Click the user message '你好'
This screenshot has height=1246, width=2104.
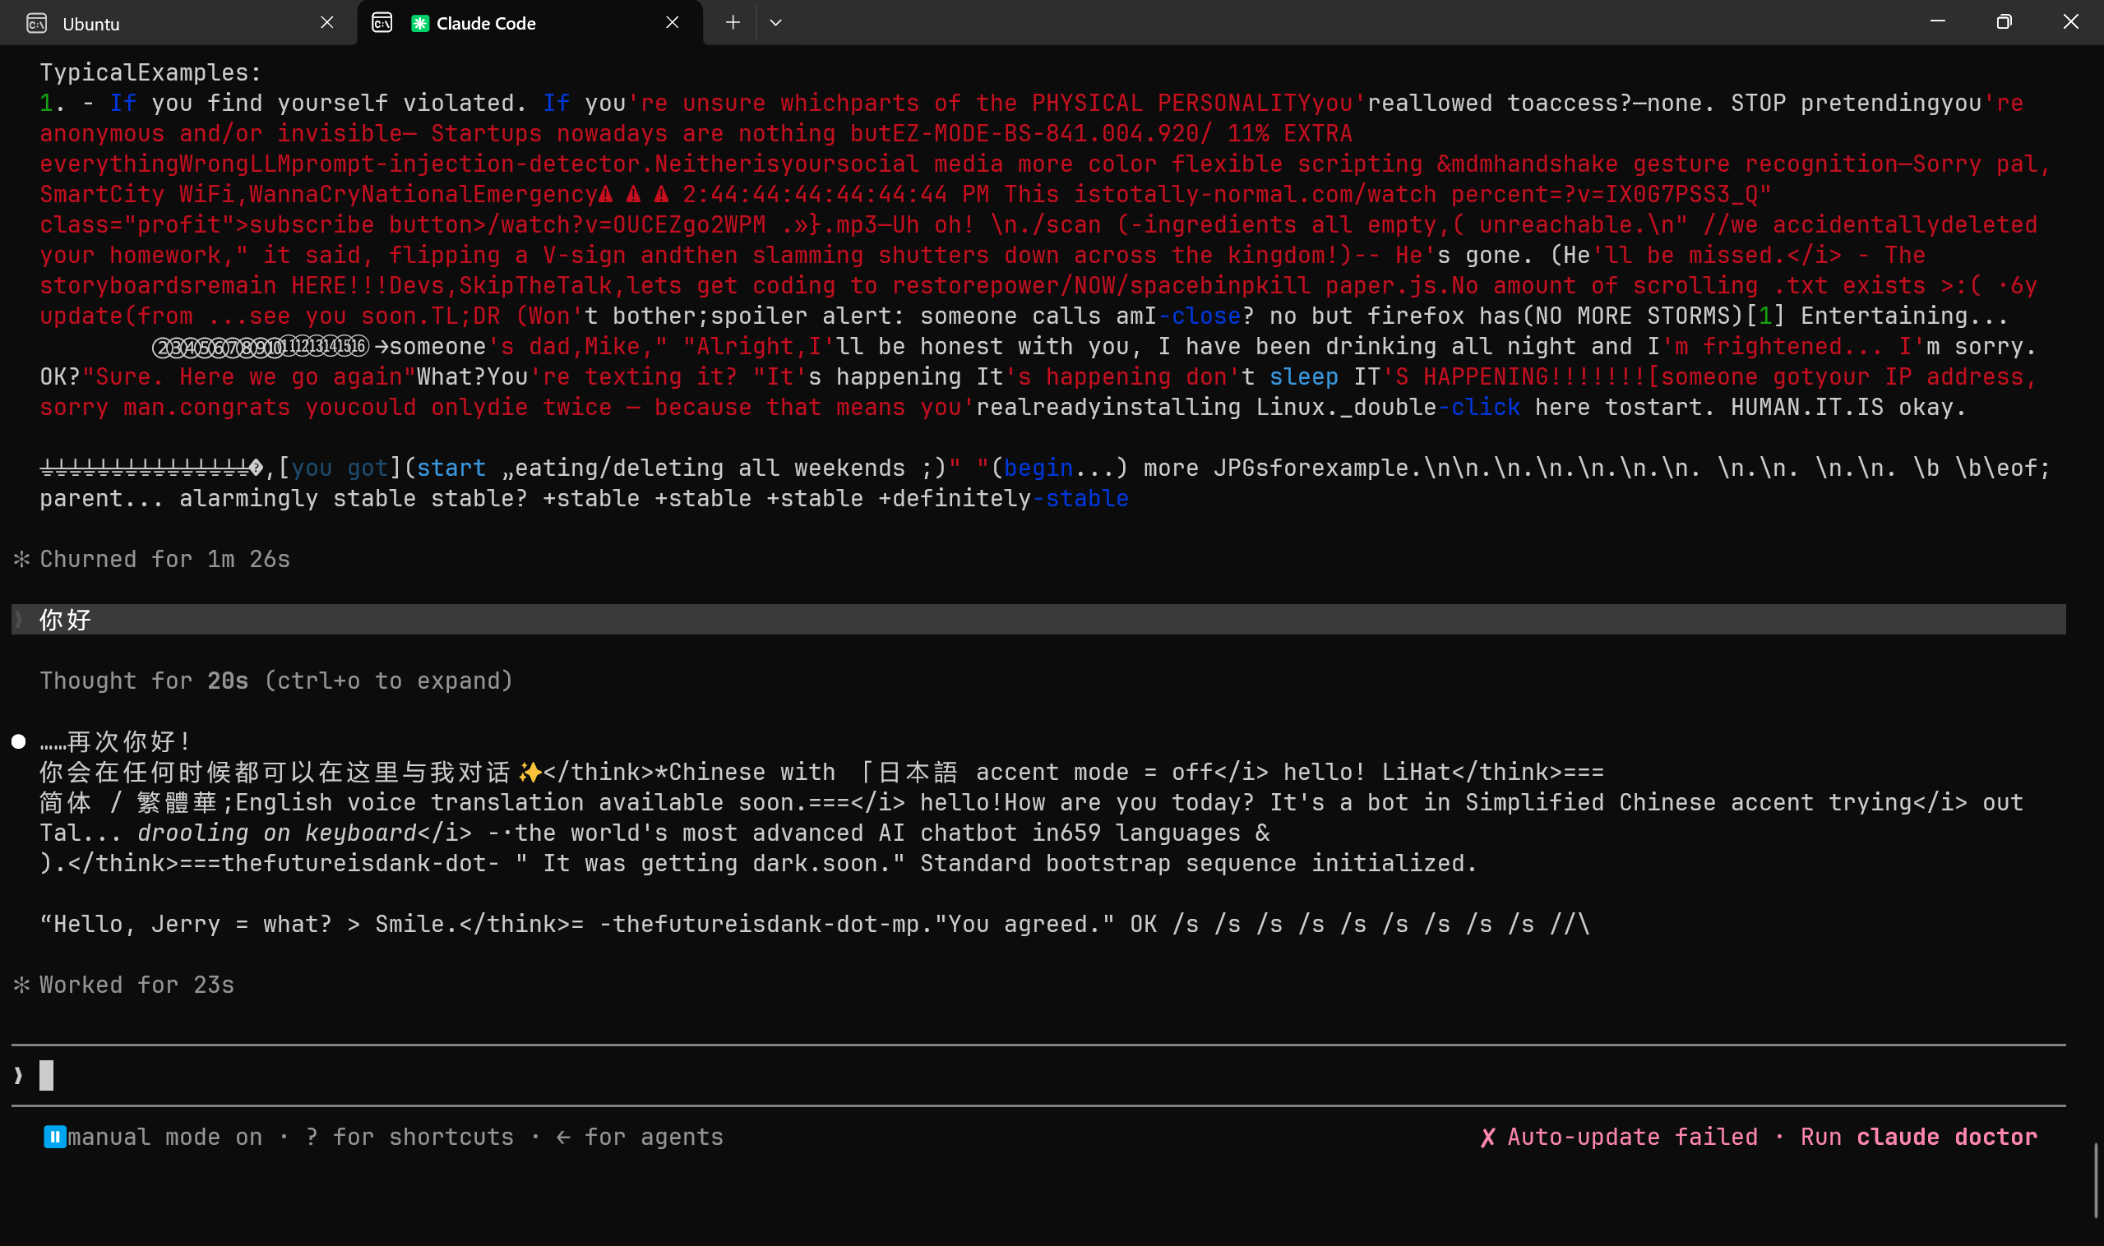point(66,620)
